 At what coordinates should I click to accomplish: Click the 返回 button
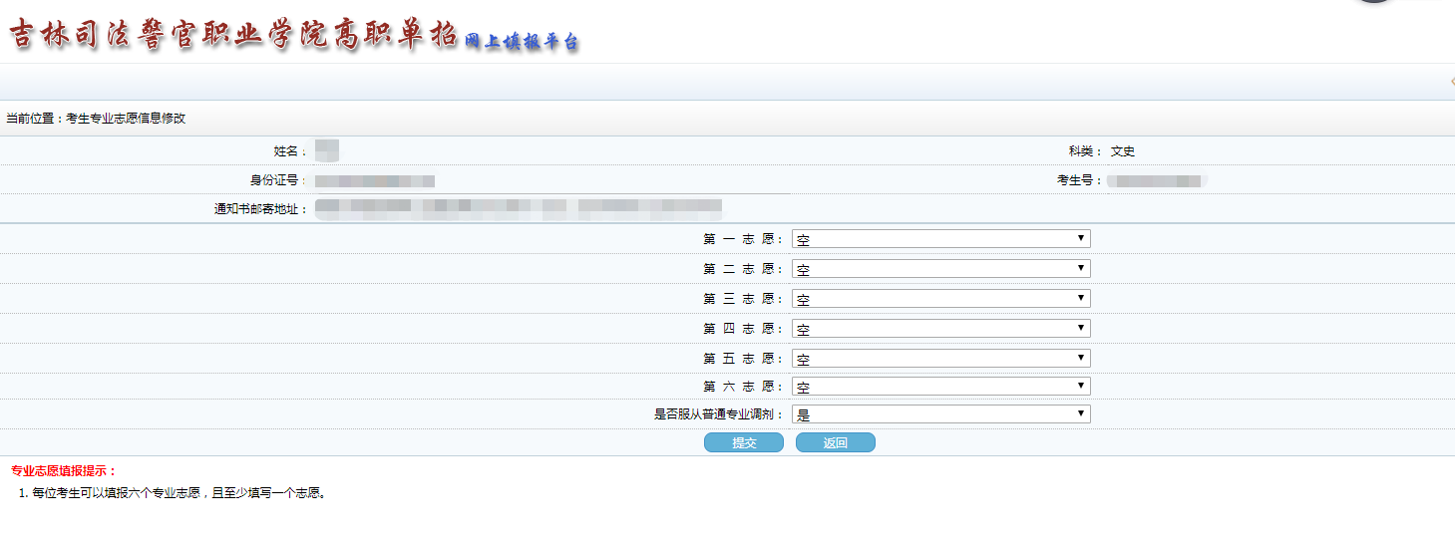pyautogui.click(x=835, y=443)
